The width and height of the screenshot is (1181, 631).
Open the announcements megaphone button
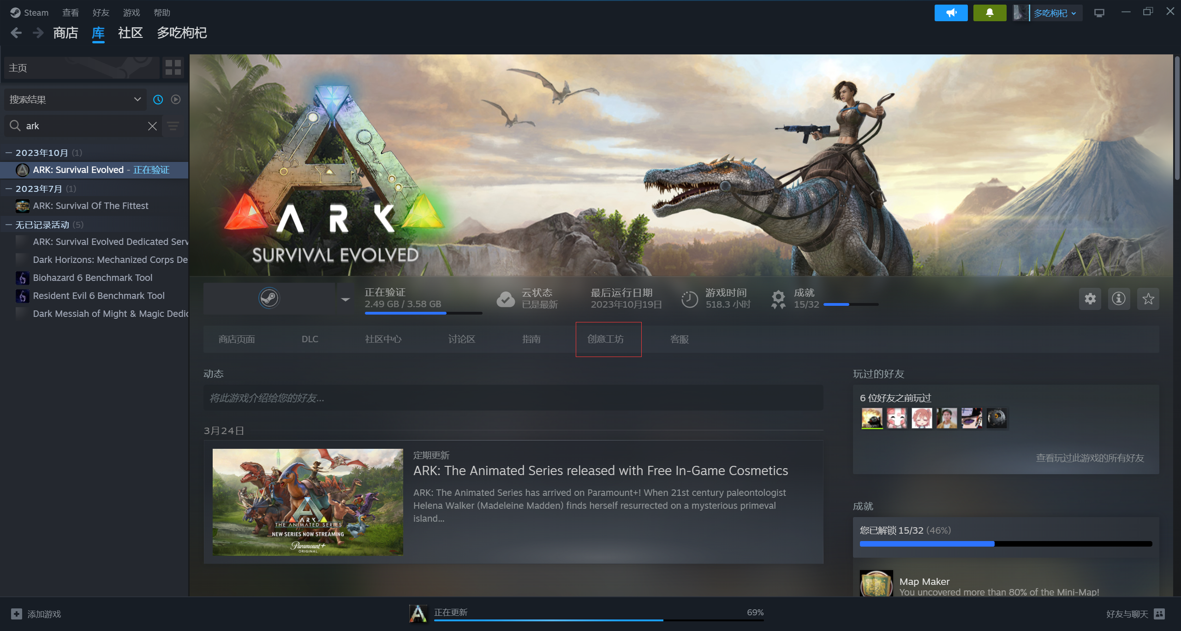(951, 13)
